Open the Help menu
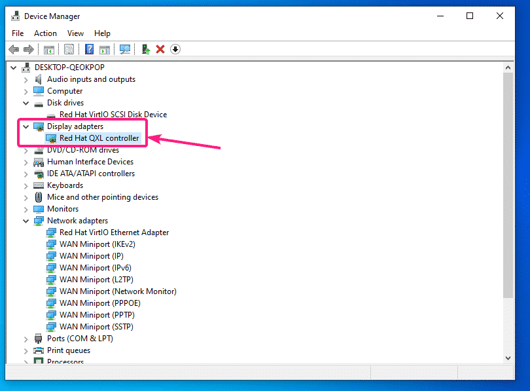Screen dimensions: 530x391 pos(102,33)
